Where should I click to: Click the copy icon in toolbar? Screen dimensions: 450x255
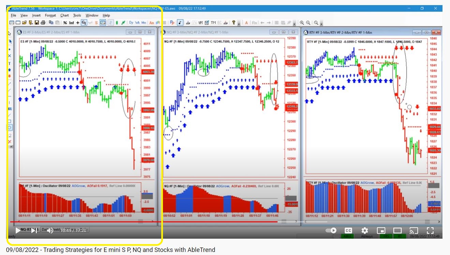pyautogui.click(x=51, y=23)
